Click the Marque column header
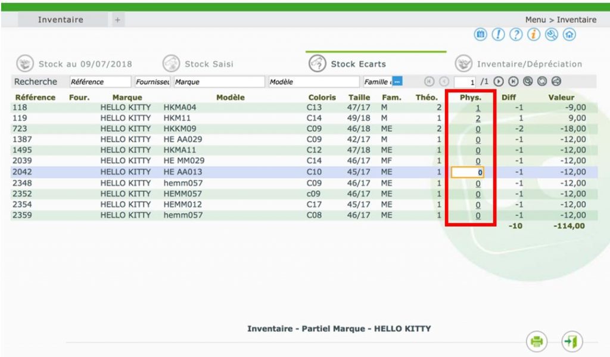Image resolution: width=610 pixels, height=357 pixels. [x=127, y=97]
